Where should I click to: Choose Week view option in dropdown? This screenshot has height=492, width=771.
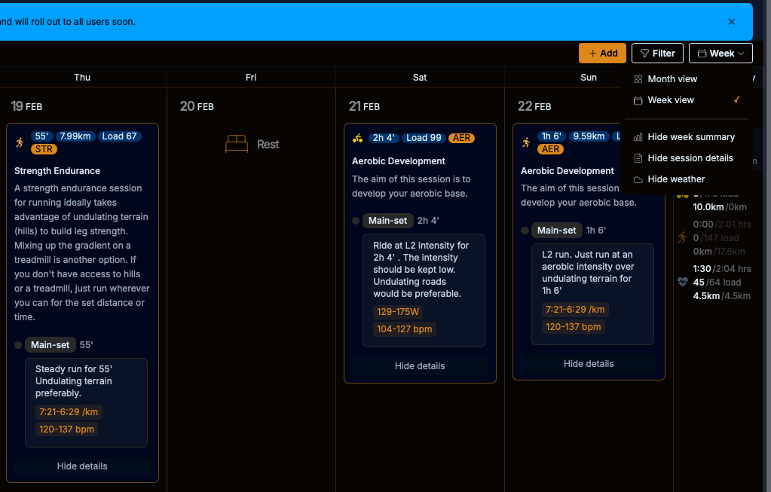[x=671, y=100]
